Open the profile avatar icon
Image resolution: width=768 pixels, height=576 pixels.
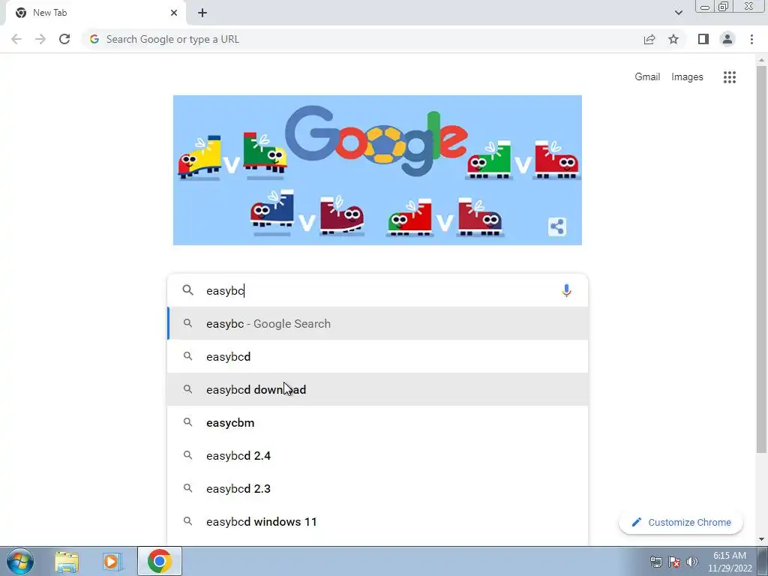click(727, 39)
